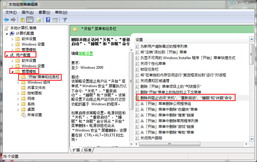Select the 桌面 folder in the tree
This screenshot has width=257, height=162.
(31, 110)
